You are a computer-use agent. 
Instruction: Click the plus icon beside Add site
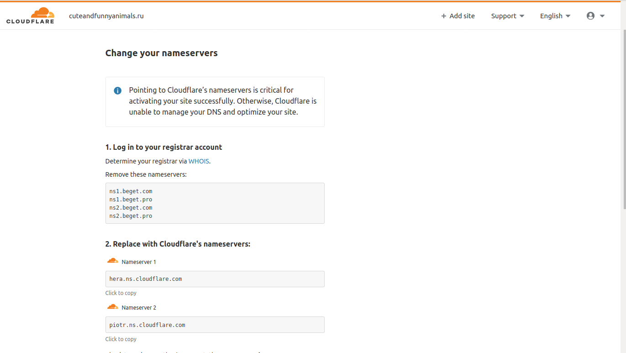tap(443, 16)
